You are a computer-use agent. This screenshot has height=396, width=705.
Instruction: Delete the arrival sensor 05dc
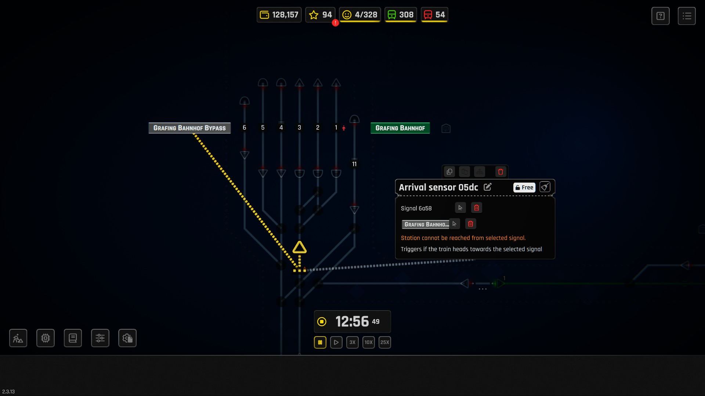click(500, 172)
